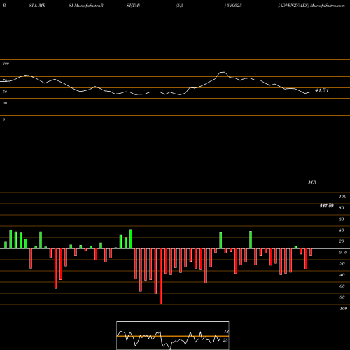
Task: Click the RSI axis label 0 under the lowest orange line
Action: click(3, 120)
